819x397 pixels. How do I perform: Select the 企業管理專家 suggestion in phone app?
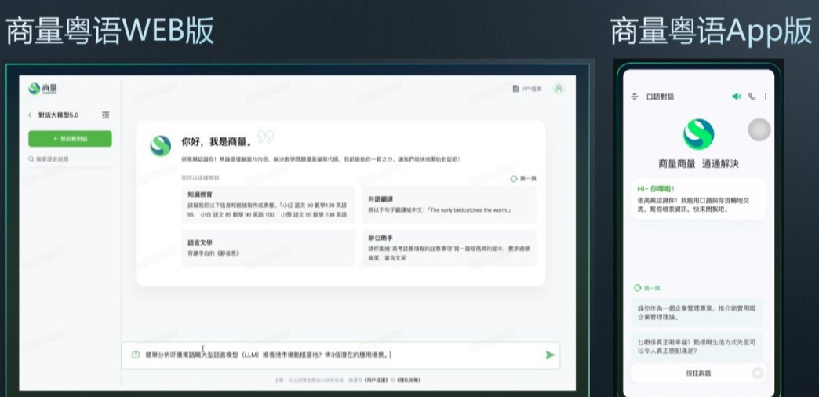click(x=697, y=312)
